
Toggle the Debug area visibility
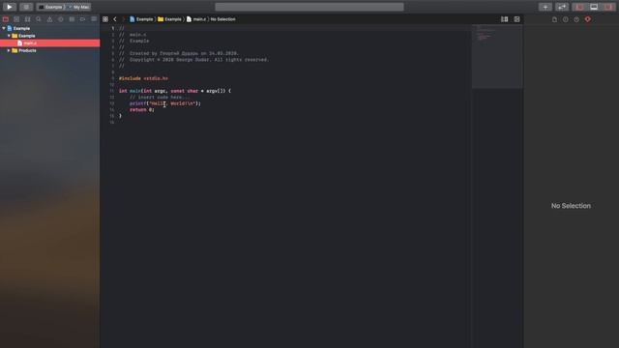[594, 7]
